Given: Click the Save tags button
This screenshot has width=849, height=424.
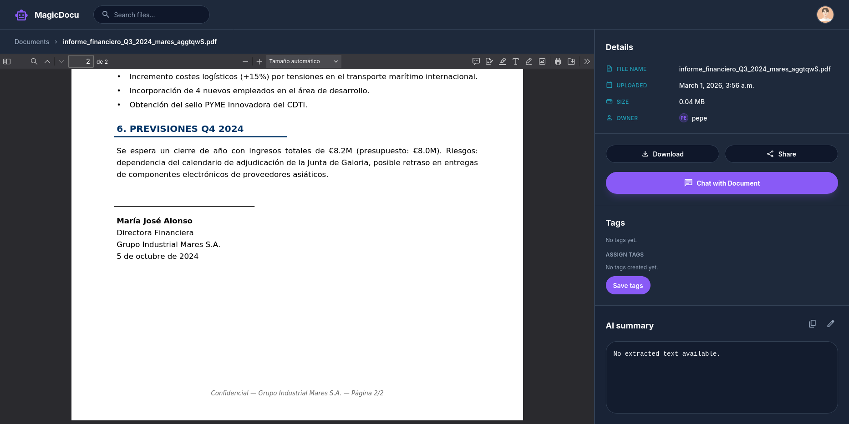Looking at the screenshot, I should (x=628, y=285).
